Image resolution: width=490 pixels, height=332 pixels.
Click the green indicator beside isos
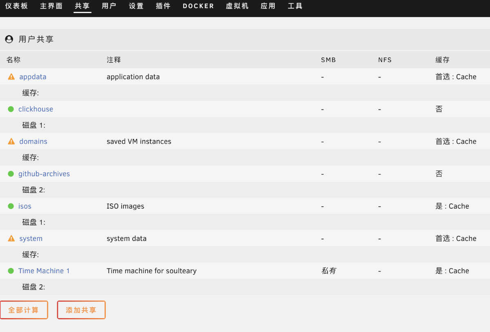[11, 206]
